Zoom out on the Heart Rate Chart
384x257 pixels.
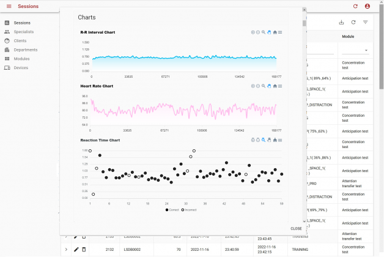(x=258, y=86)
